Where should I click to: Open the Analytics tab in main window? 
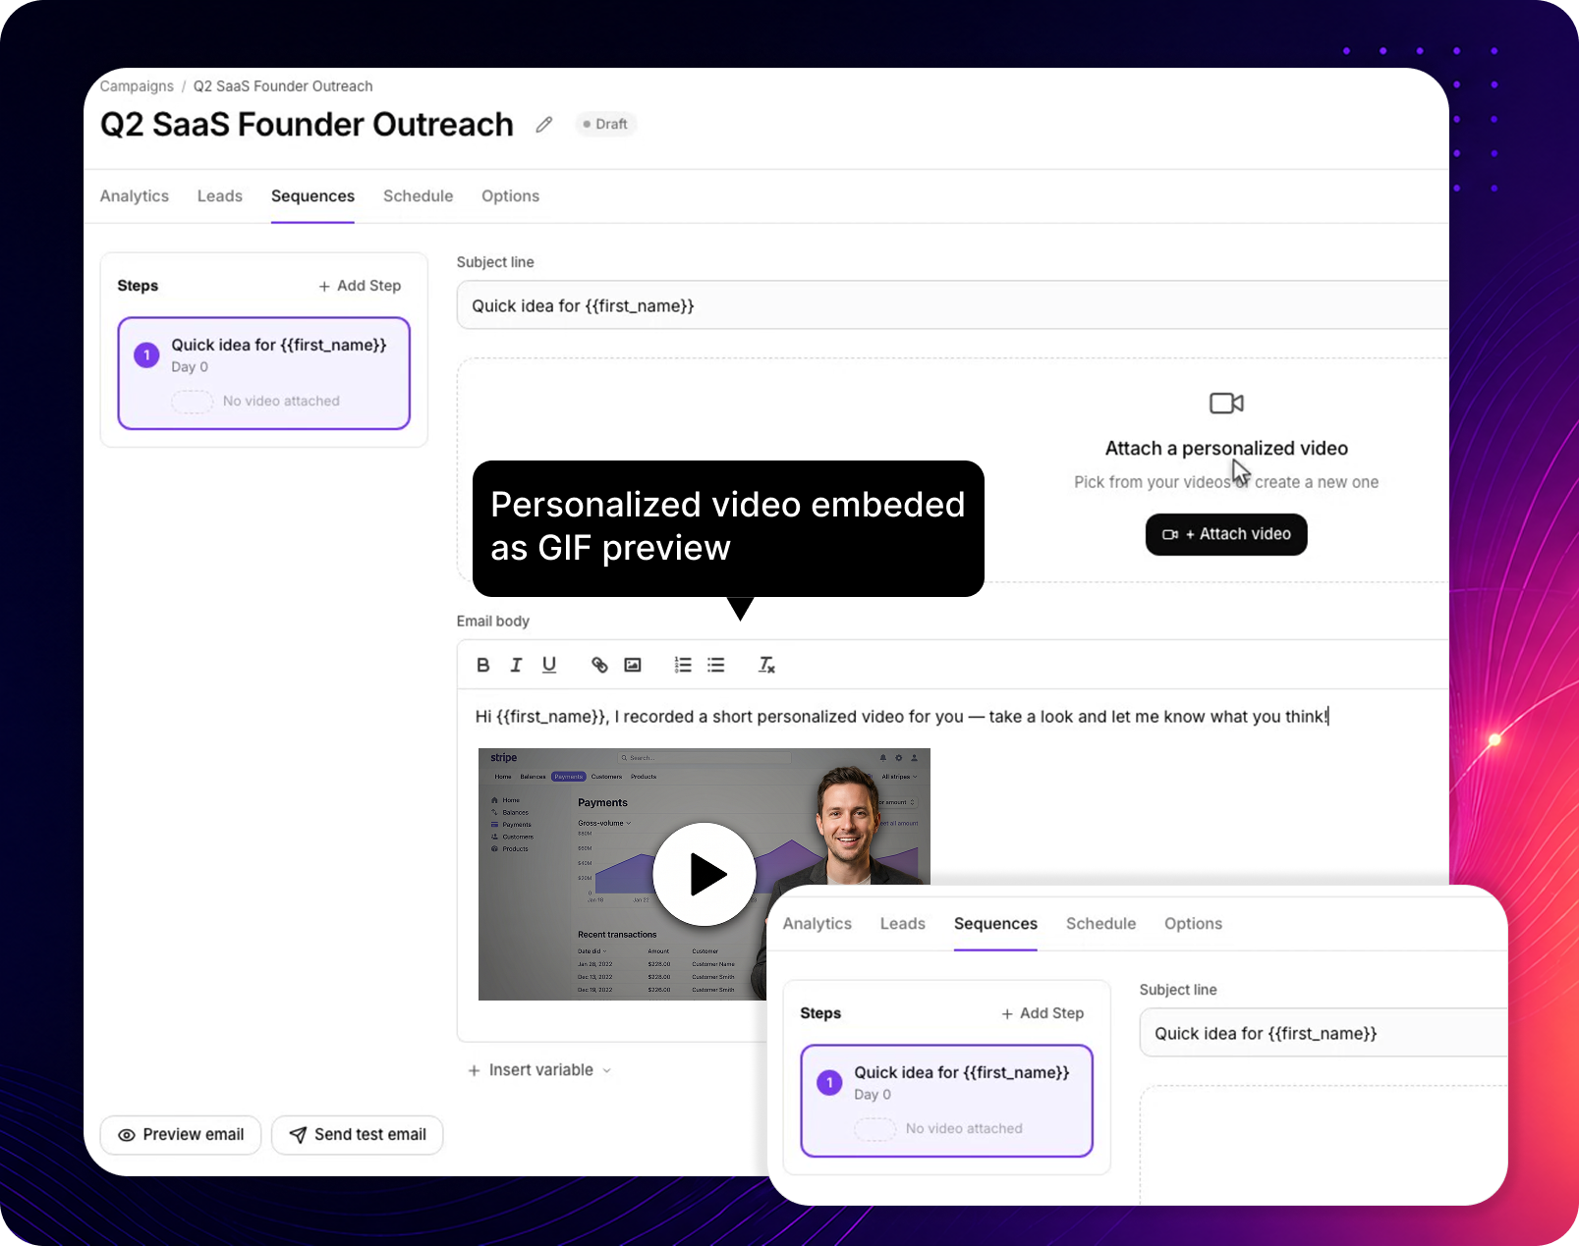[135, 196]
